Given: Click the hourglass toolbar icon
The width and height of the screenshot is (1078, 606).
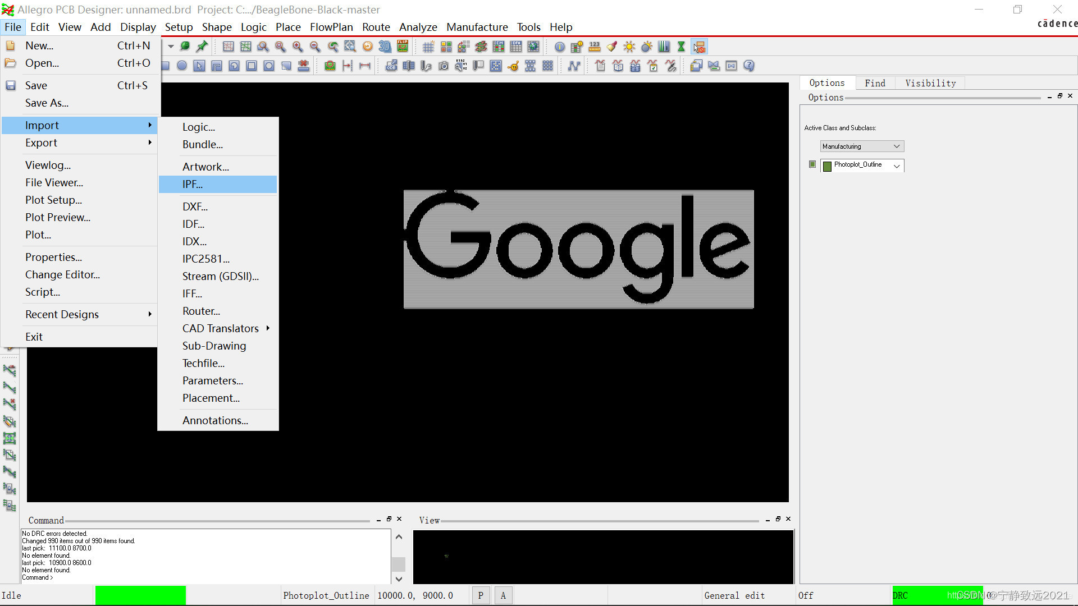Looking at the screenshot, I should pos(681,47).
